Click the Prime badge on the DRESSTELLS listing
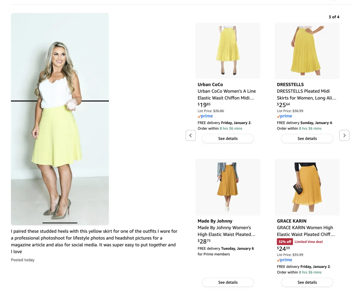Viewport: 359px width, 299px height. click(284, 116)
